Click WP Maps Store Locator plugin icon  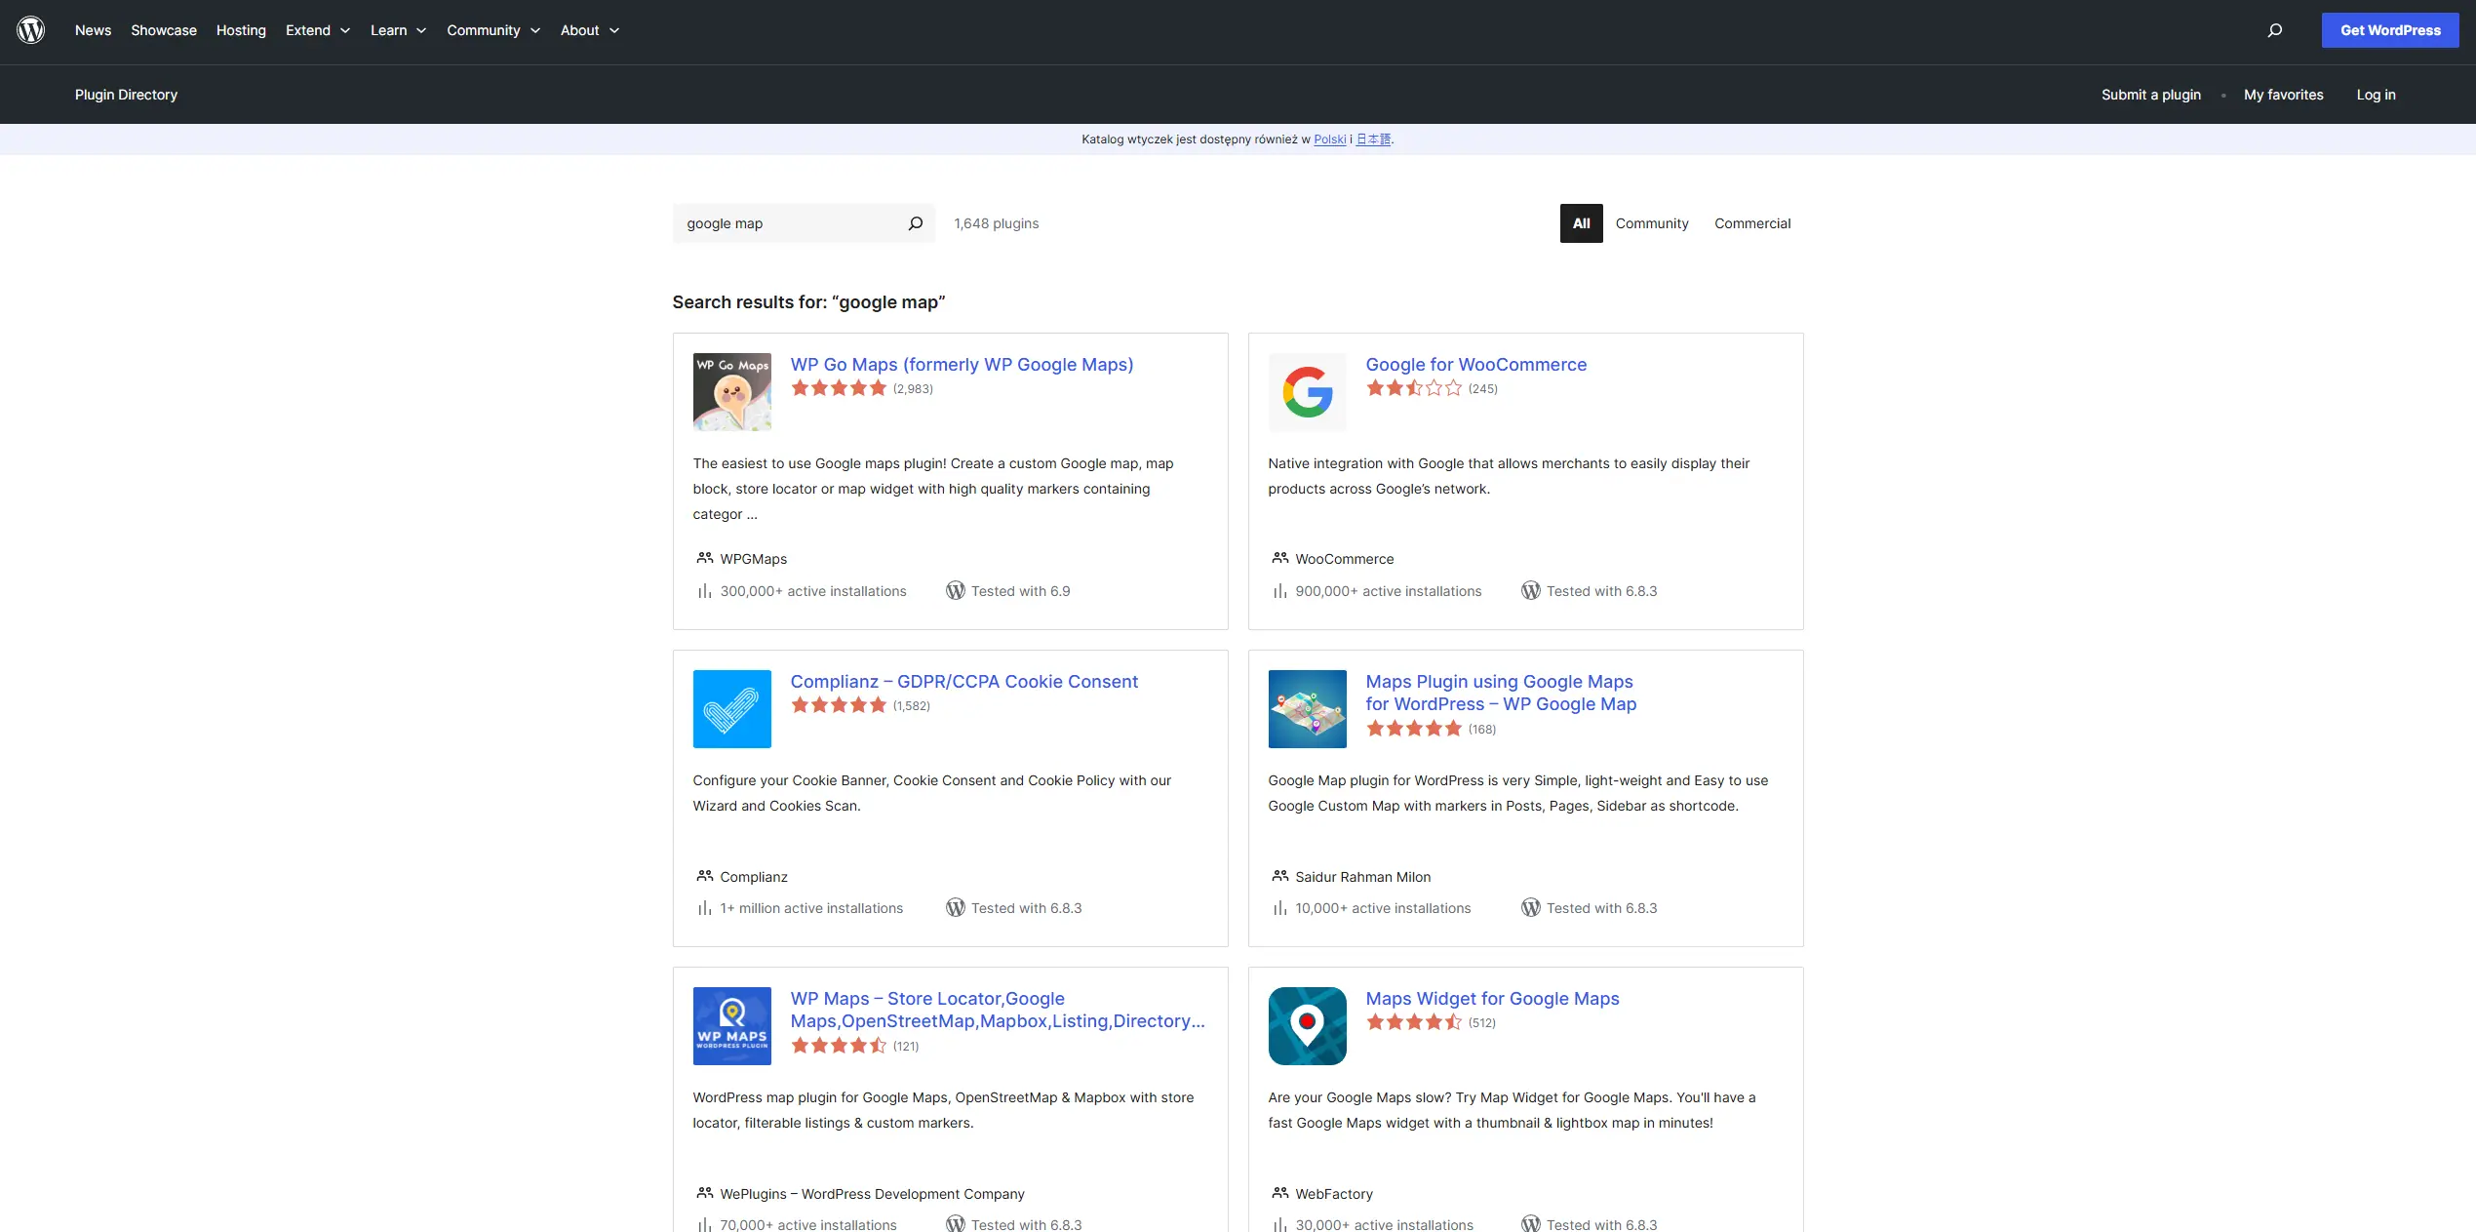pos(731,1026)
